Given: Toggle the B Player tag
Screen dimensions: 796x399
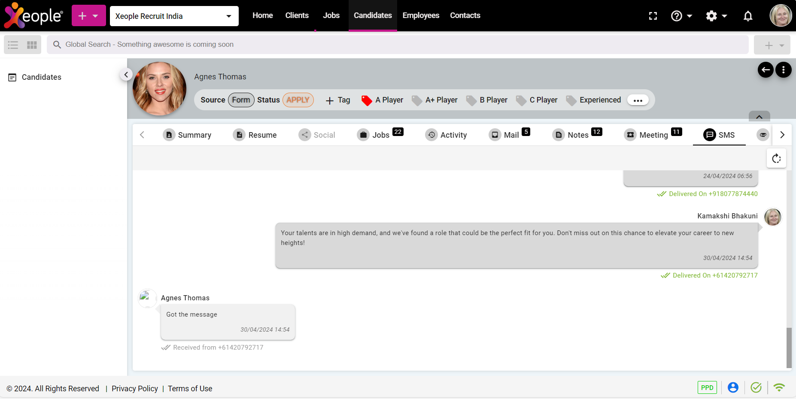Looking at the screenshot, I should pos(487,100).
